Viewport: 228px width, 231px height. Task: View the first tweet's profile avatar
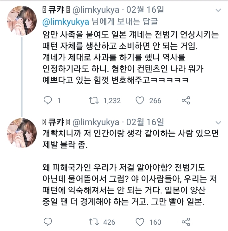tap(22, 21)
